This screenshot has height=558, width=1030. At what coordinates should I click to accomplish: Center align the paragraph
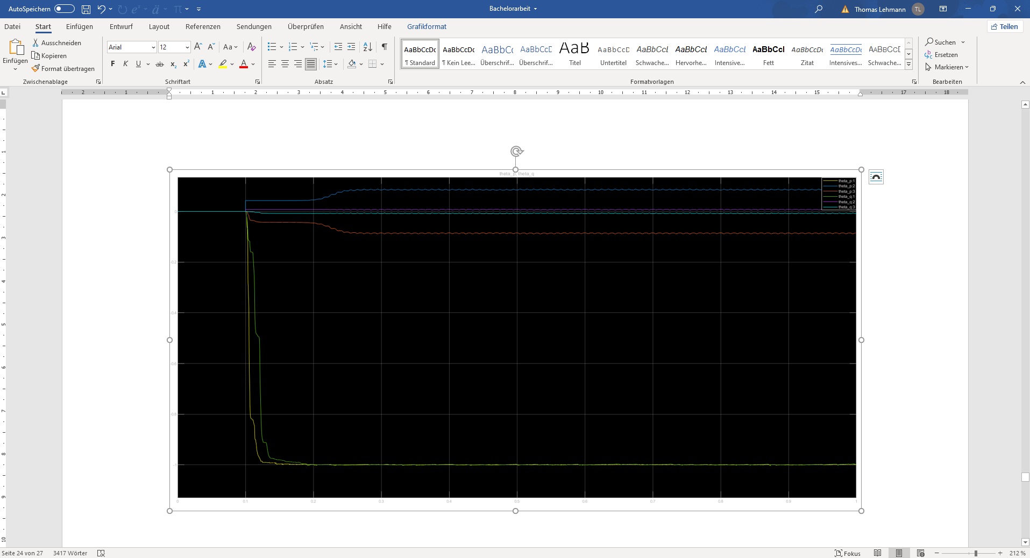[x=285, y=64]
